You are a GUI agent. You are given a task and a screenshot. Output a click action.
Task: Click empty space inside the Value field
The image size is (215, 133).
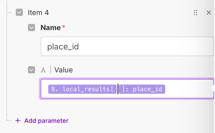(188, 89)
